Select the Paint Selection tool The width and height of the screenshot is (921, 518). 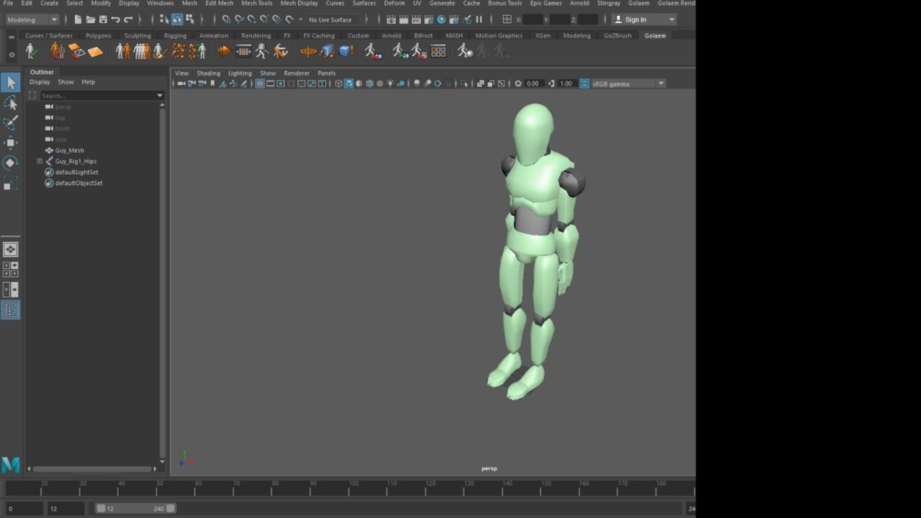pyautogui.click(x=11, y=123)
